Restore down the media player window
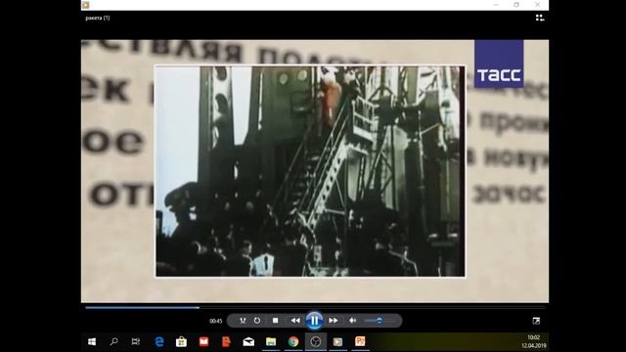Viewport: 626px width, 352px height. [516, 5]
